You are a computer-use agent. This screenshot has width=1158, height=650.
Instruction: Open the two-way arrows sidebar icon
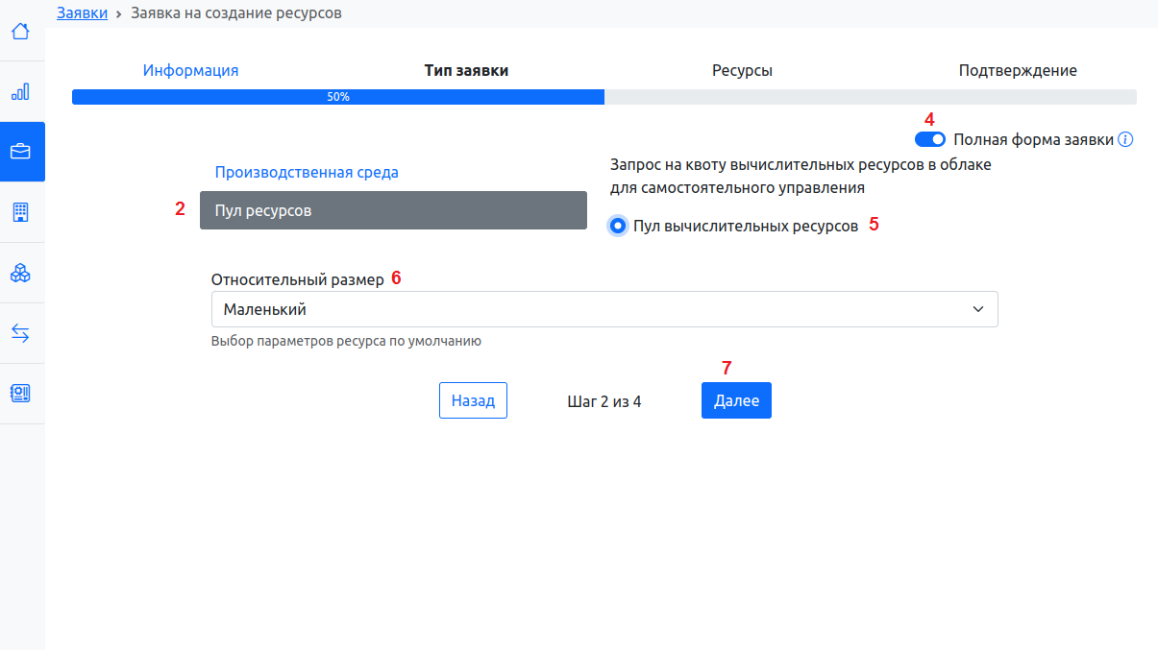20,333
